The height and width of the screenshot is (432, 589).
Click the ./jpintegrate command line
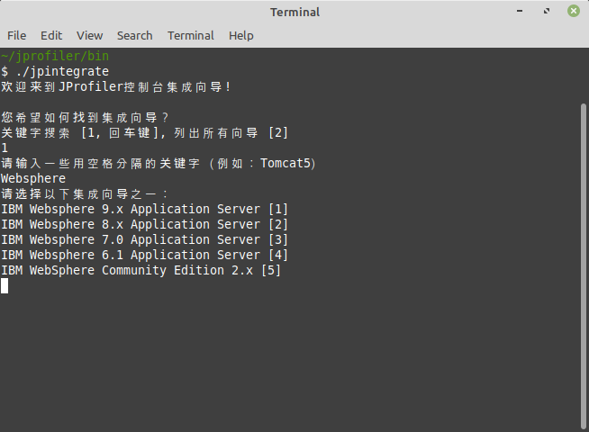tap(55, 71)
